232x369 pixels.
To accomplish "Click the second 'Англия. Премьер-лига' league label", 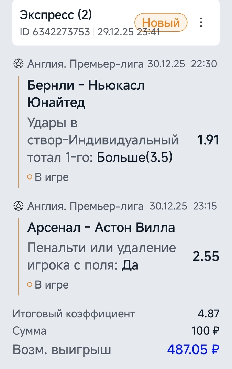I will click(85, 206).
